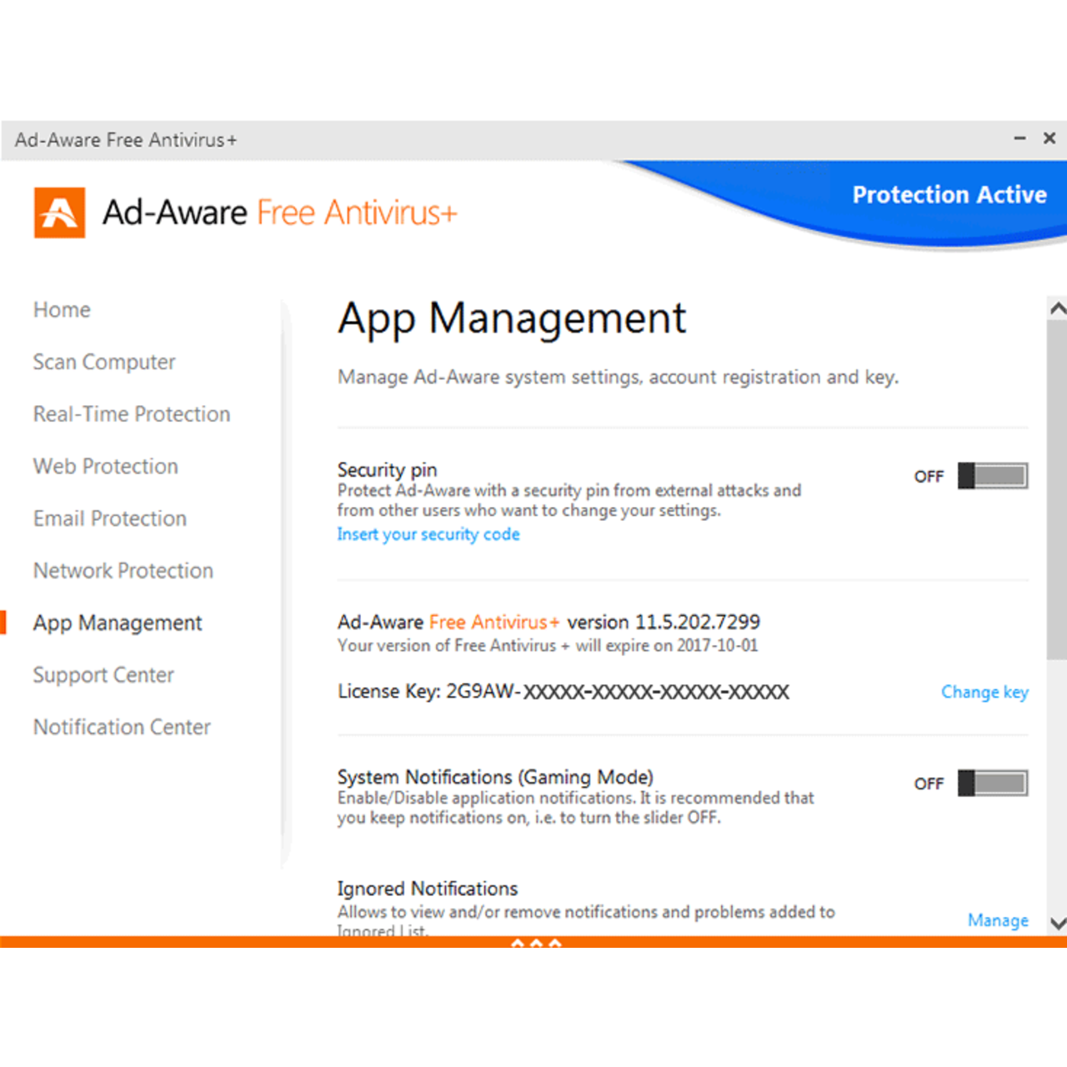View the Notification Center
This screenshot has width=1067, height=1067.
122,728
